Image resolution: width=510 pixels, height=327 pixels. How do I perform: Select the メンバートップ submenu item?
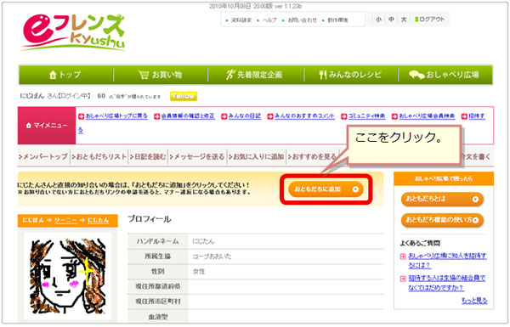(x=43, y=156)
